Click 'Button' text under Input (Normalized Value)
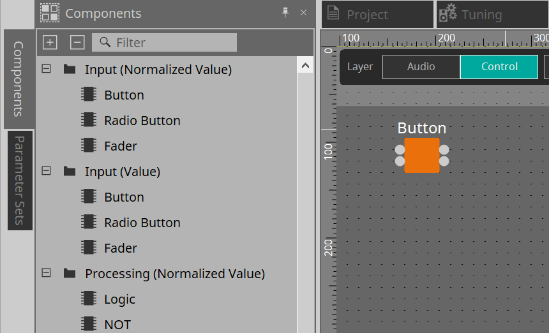 (x=124, y=95)
